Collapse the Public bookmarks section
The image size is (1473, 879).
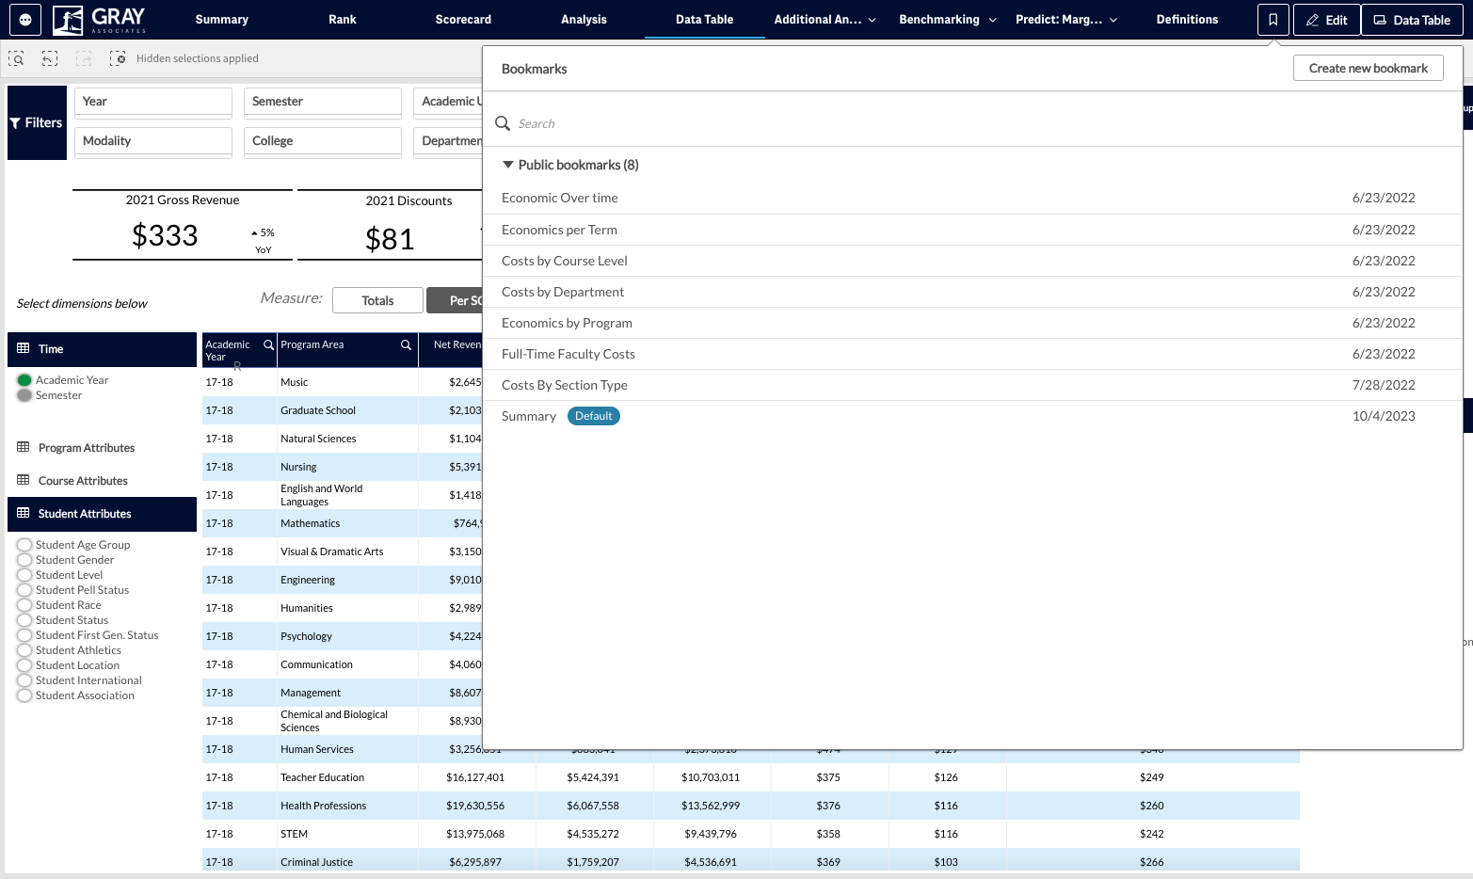pos(508,165)
